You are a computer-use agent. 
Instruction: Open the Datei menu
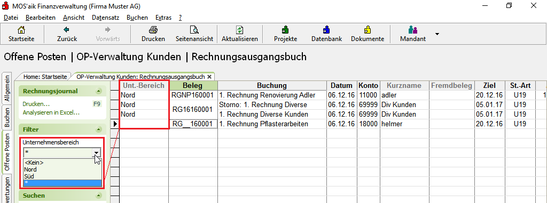10,18
